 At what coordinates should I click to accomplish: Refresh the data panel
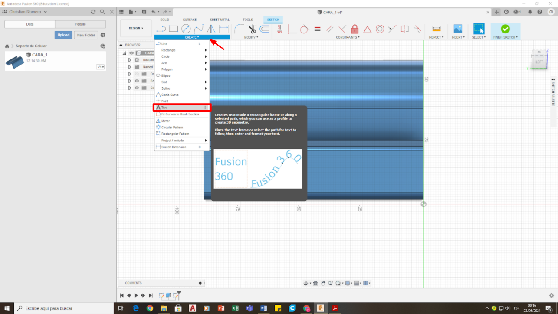click(93, 12)
